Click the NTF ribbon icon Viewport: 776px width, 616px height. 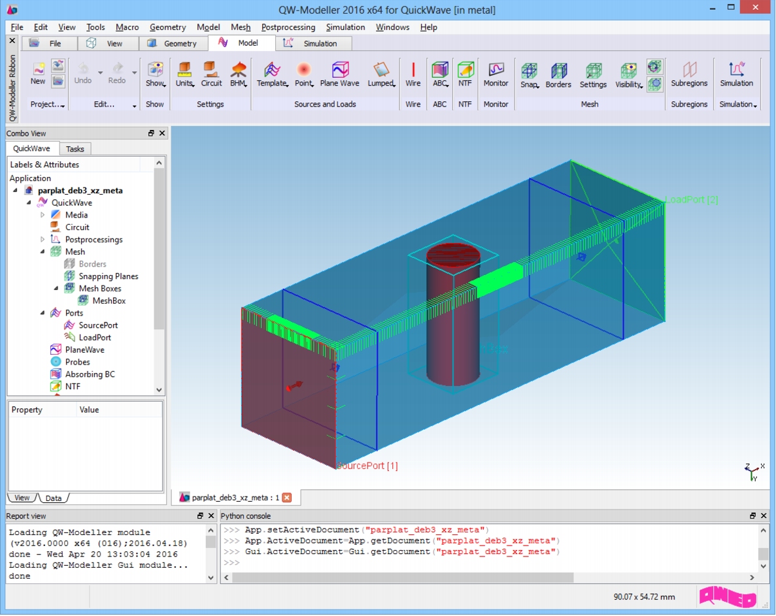coord(465,70)
